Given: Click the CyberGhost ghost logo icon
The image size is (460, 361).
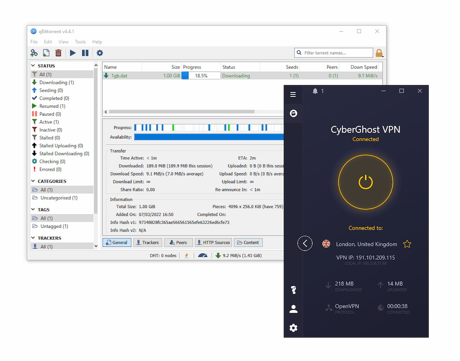Looking at the screenshot, I should pos(293,113).
